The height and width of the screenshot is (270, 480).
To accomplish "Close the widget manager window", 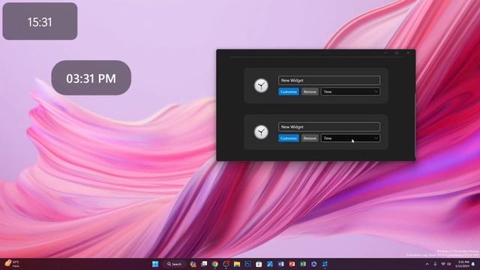I will pyautogui.click(x=408, y=52).
